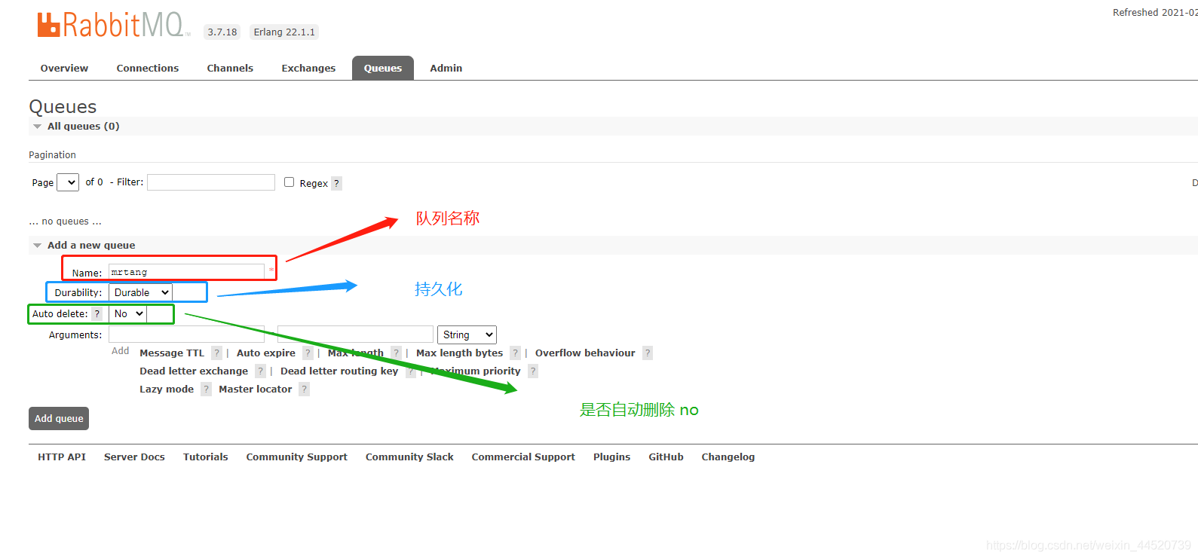The width and height of the screenshot is (1198, 559).
Task: Open the argument type String dropdown
Action: click(467, 334)
